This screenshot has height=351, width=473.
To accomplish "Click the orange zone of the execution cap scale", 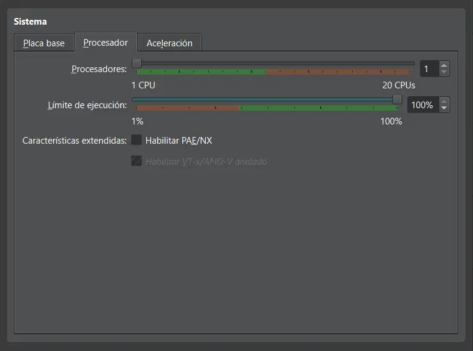I will 187,108.
